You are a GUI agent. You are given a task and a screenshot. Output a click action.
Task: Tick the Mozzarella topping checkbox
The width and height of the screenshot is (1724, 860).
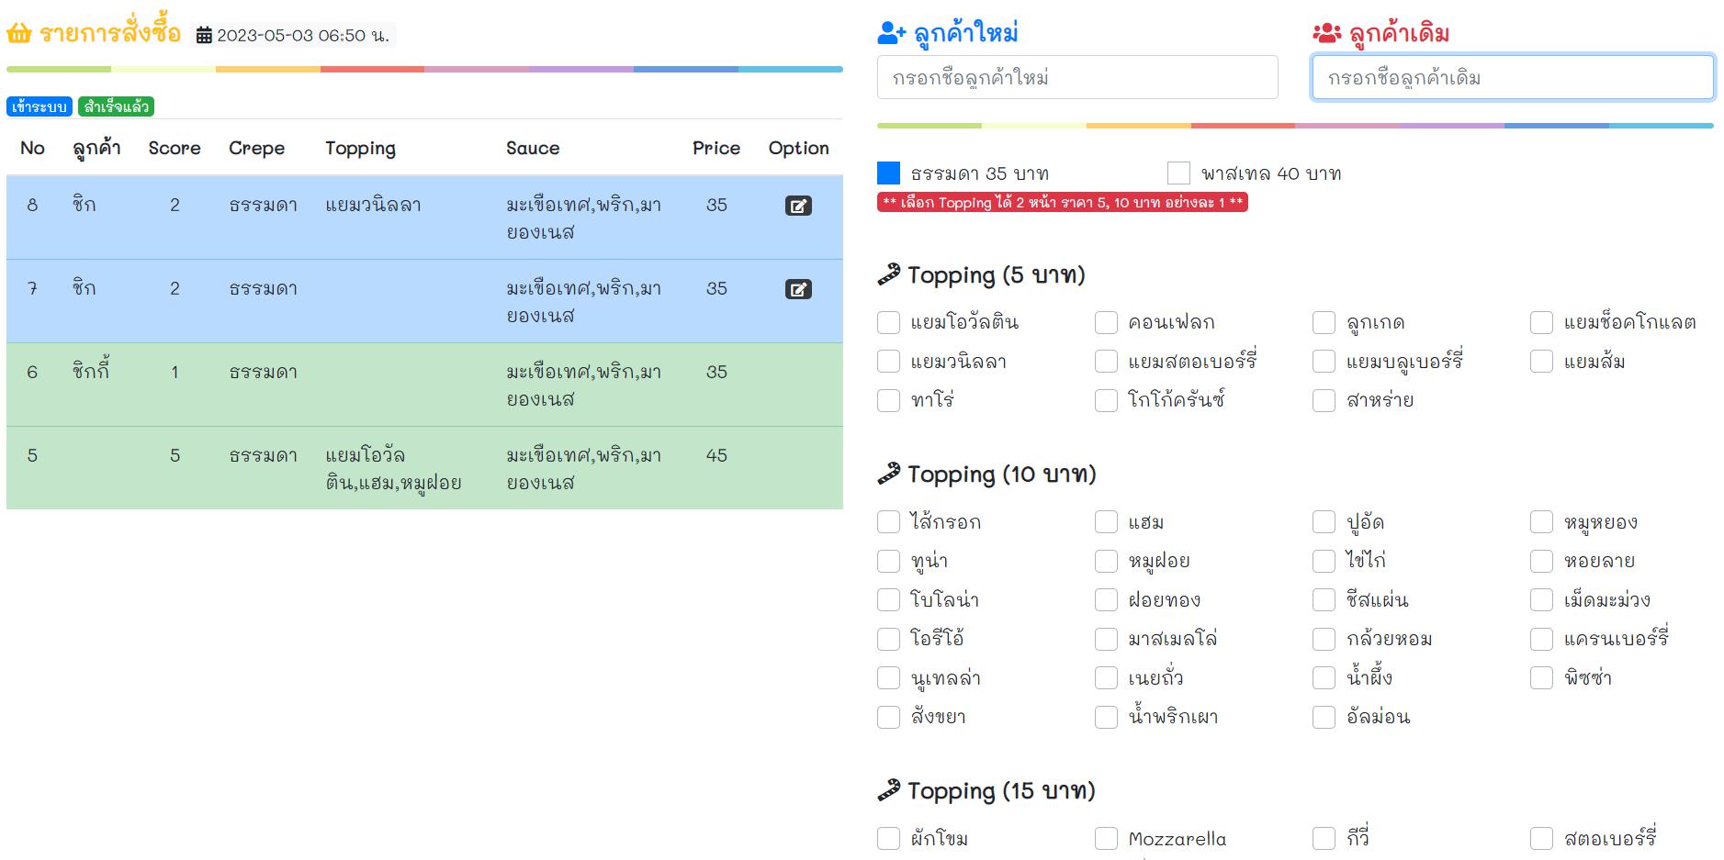pos(1106,839)
